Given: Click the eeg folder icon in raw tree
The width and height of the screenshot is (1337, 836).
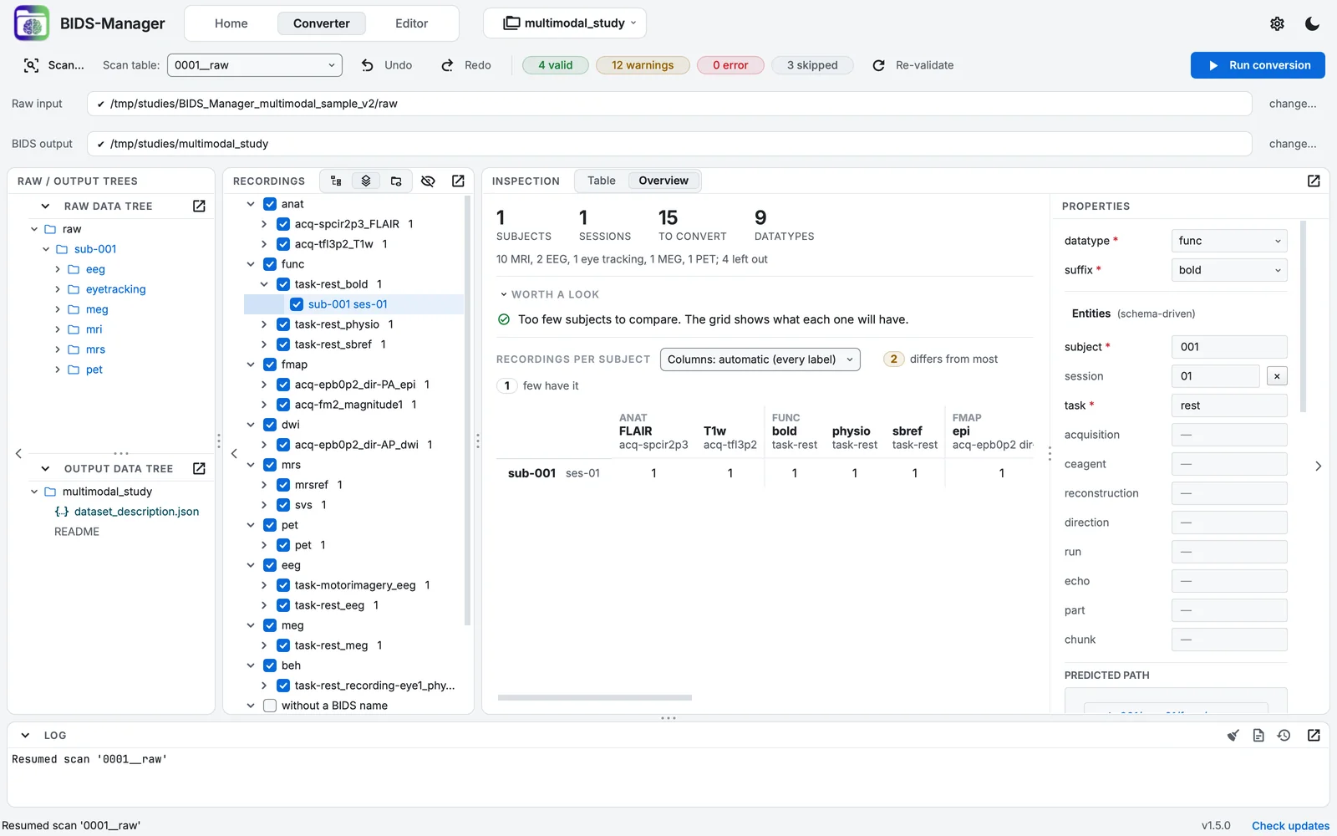Looking at the screenshot, I should click(x=74, y=269).
